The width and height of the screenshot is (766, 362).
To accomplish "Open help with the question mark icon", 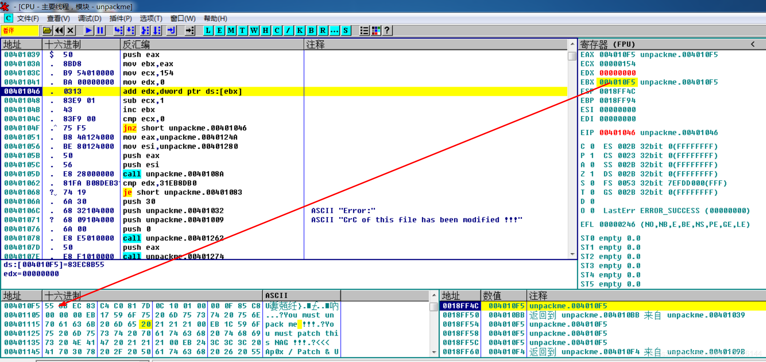I will pyautogui.click(x=388, y=31).
